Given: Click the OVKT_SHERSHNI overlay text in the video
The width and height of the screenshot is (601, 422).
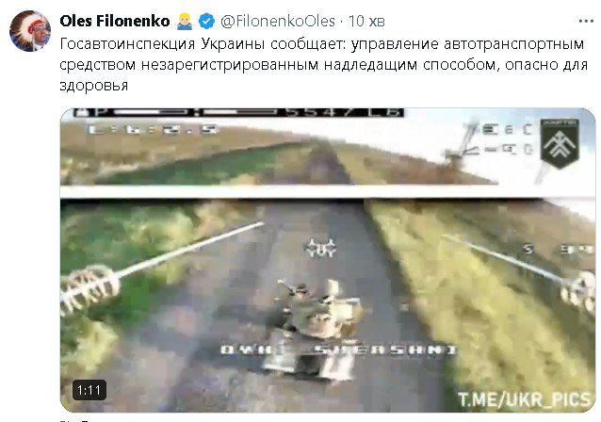Looking at the screenshot, I should point(339,349).
